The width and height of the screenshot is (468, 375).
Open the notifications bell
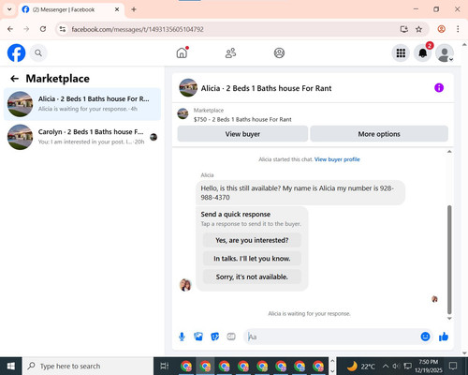pos(423,53)
